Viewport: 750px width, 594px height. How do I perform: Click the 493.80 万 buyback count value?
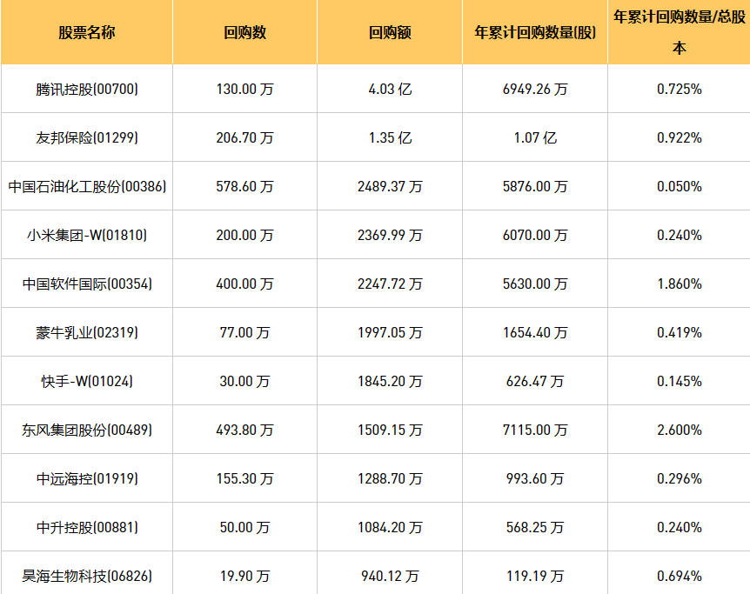click(x=244, y=430)
